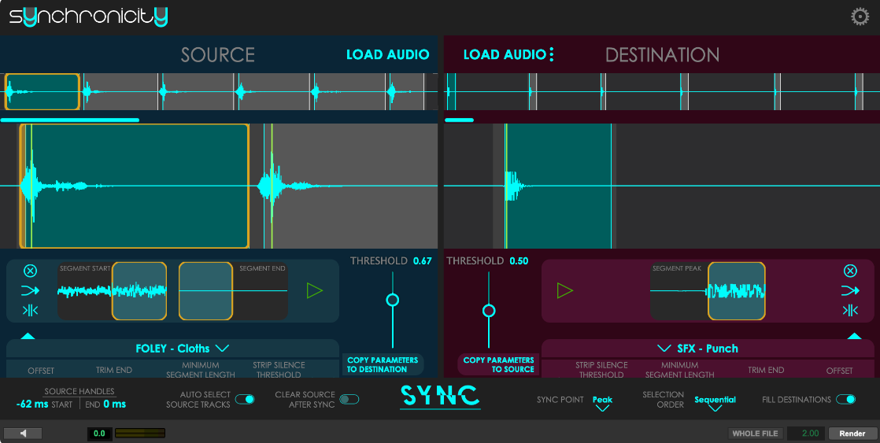This screenshot has height=443, width=880.
Task: Click the source OFFSET parameter label
Action: click(x=41, y=370)
